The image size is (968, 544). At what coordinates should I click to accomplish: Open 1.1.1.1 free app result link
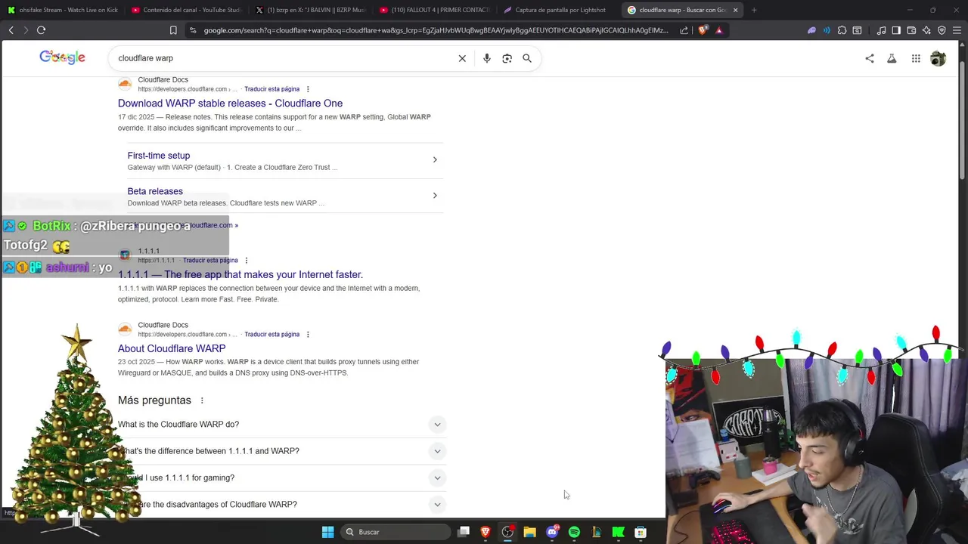(x=240, y=275)
